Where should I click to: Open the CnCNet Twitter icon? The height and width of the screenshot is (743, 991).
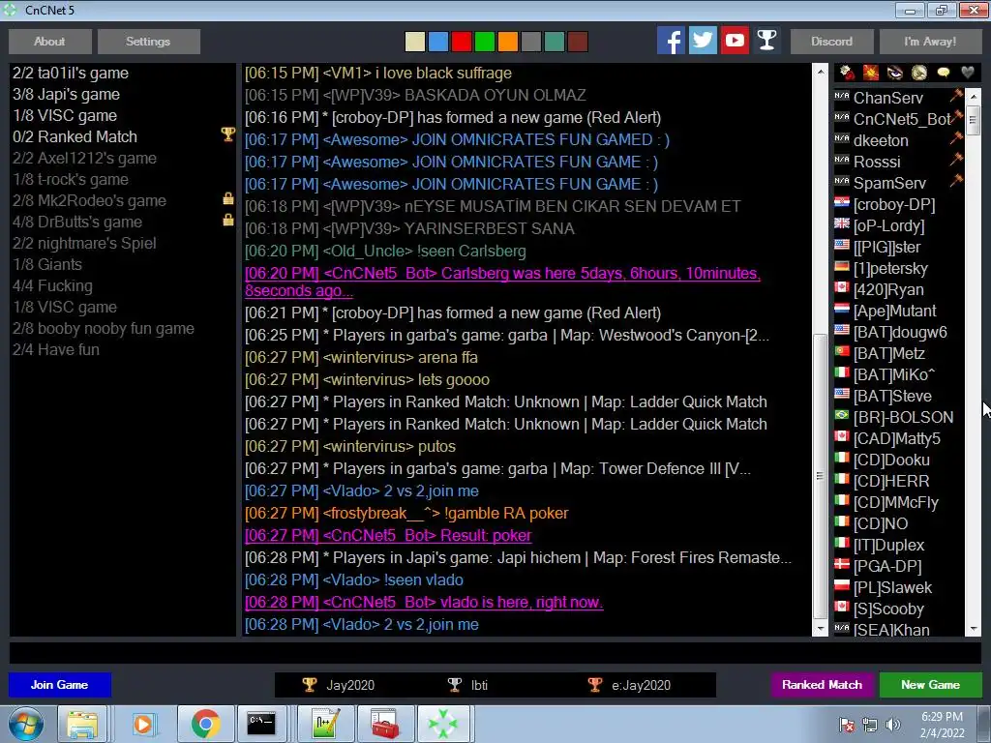[x=703, y=41]
